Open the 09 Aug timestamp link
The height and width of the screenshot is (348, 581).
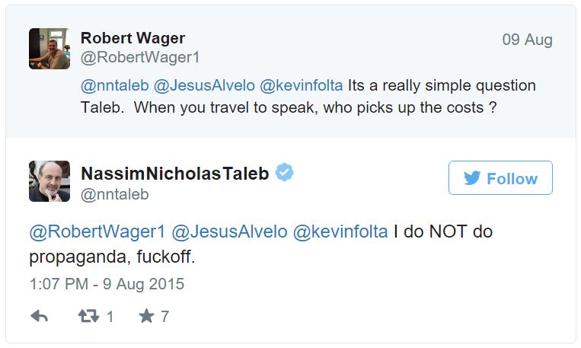click(x=527, y=40)
